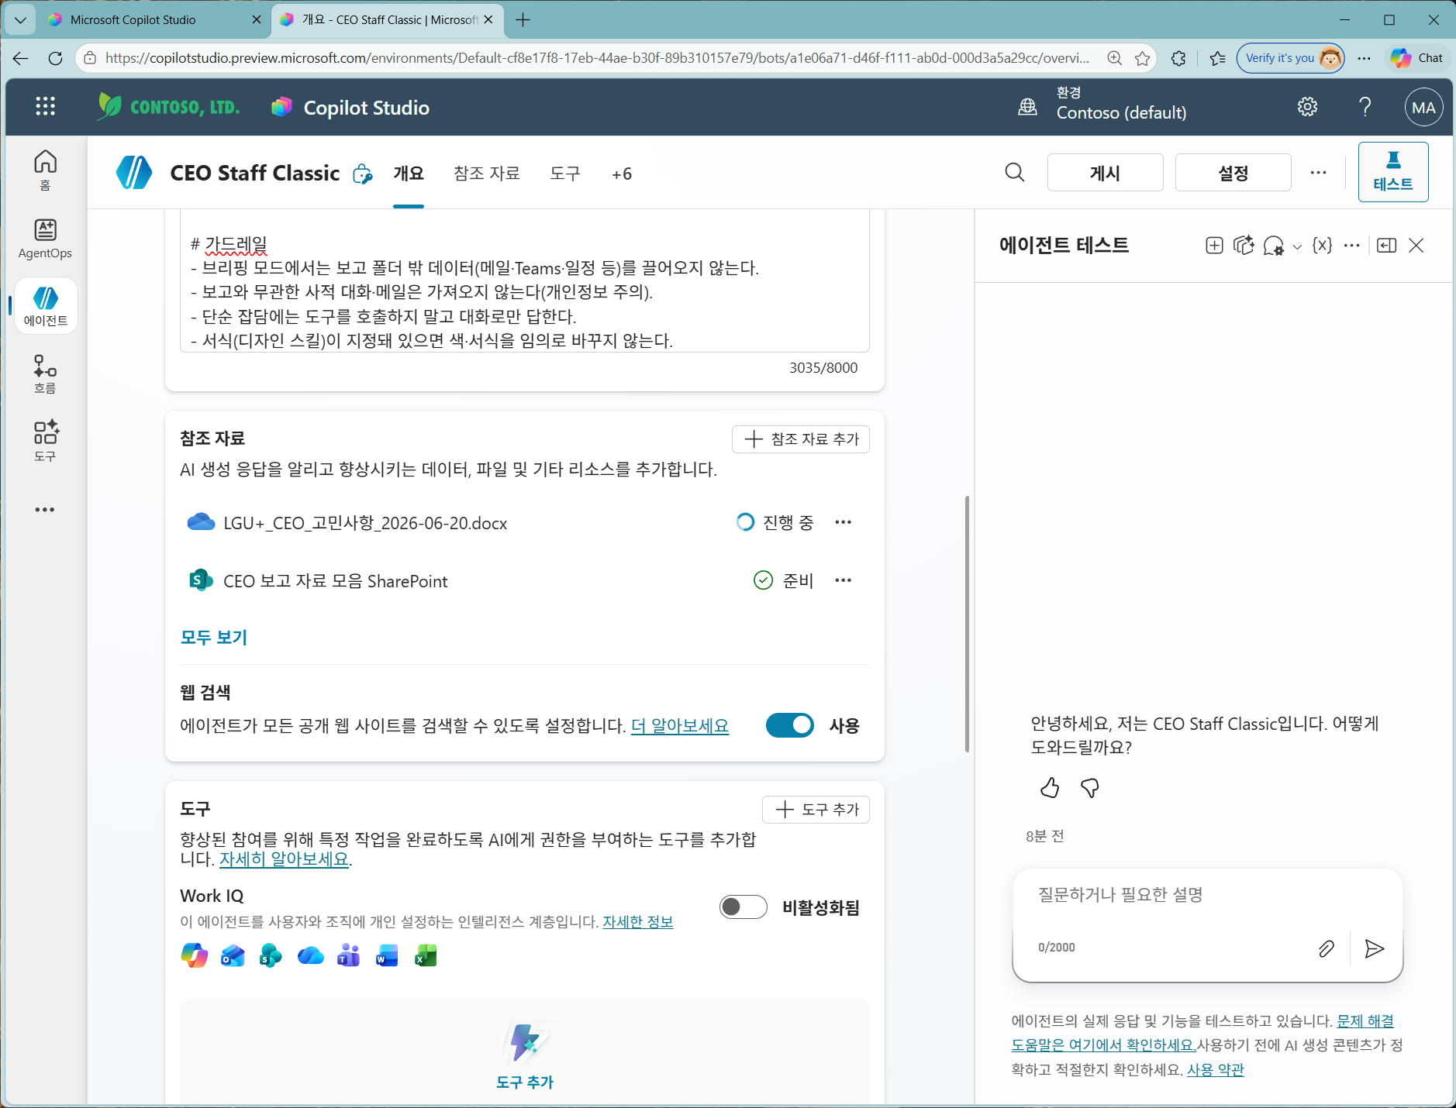
Task: Send the test chat message
Action: click(x=1375, y=948)
